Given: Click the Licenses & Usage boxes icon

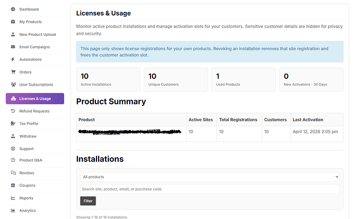Looking at the screenshot, I should point(13,99).
